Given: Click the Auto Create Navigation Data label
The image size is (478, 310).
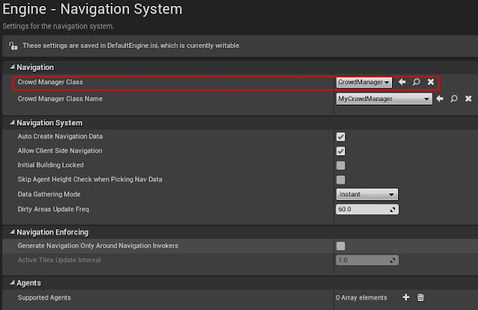Looking at the screenshot, I should tap(60, 136).
